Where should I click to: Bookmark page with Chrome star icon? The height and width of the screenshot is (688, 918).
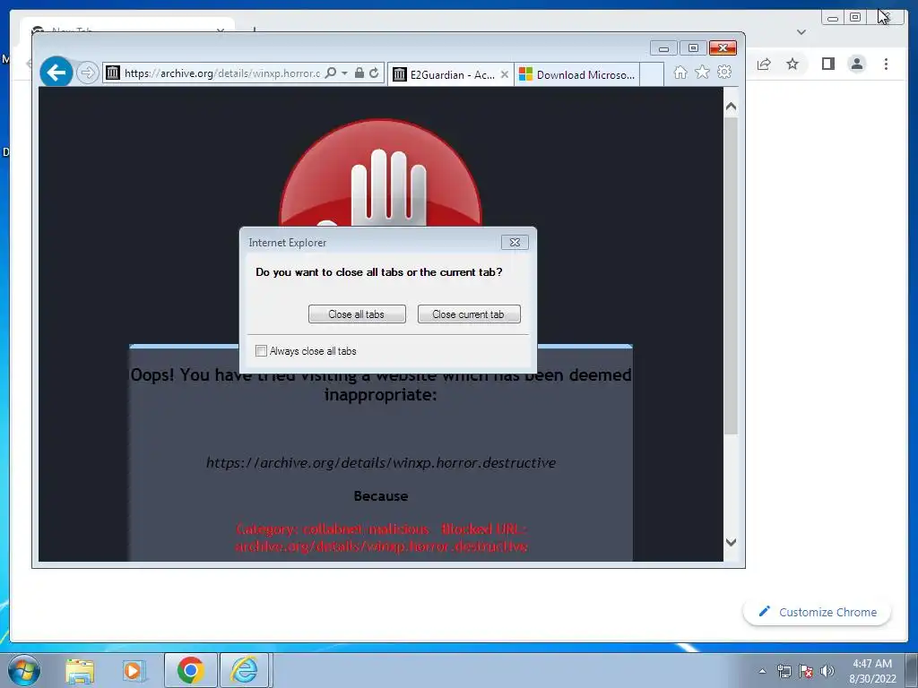click(x=792, y=64)
